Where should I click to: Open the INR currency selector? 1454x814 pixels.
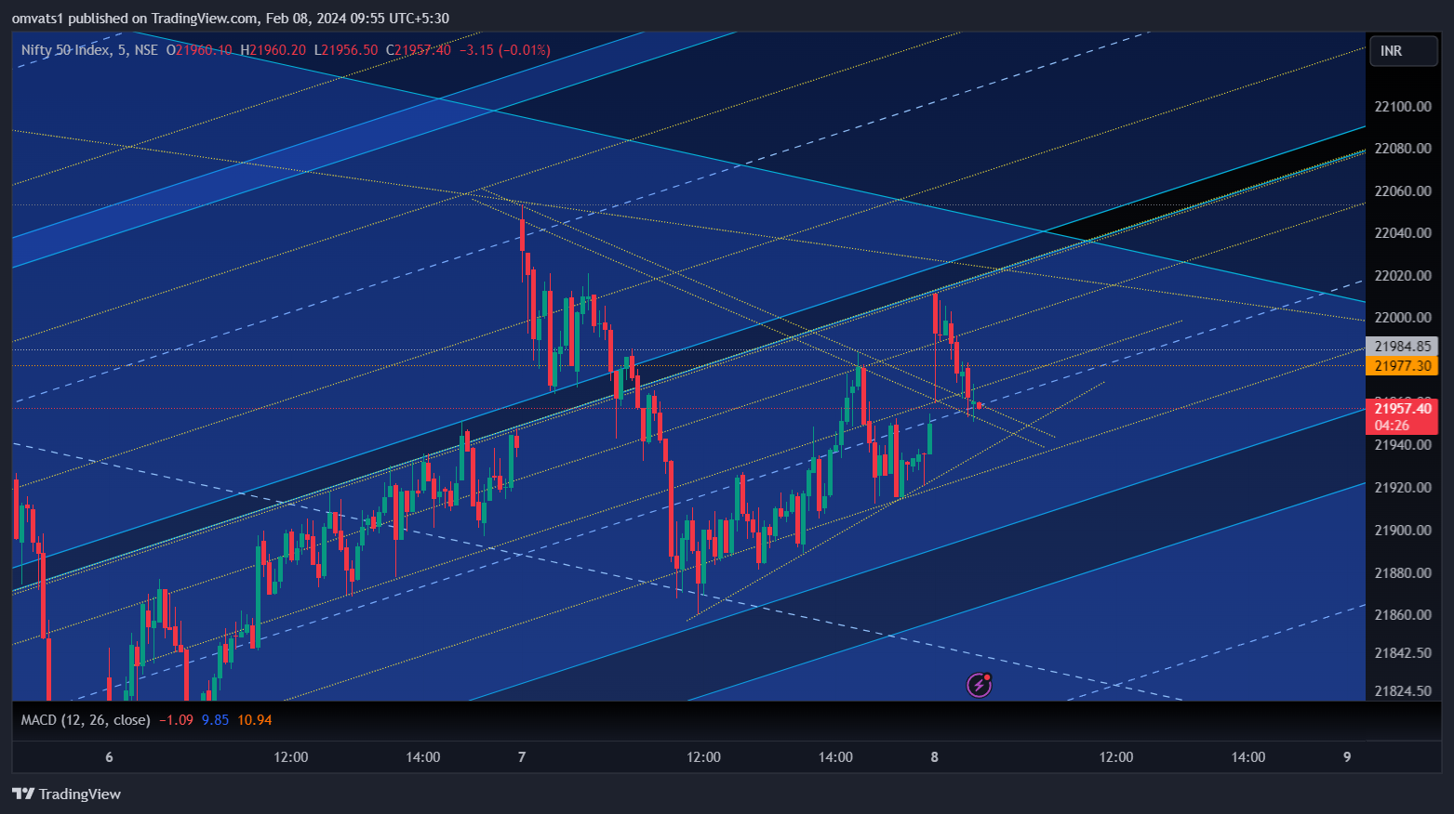[x=1403, y=51]
